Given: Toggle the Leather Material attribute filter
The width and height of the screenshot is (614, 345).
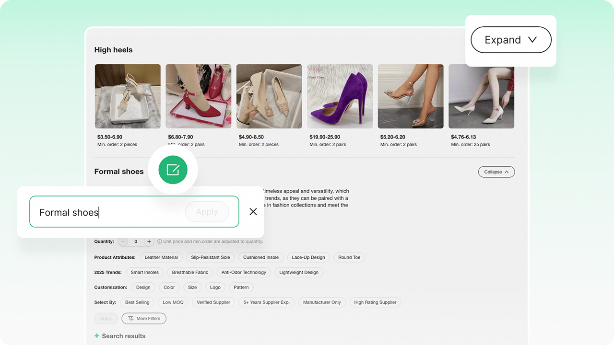Looking at the screenshot, I should pyautogui.click(x=161, y=257).
